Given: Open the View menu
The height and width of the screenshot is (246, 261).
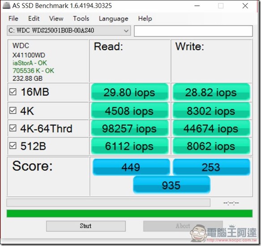Looking at the screenshot, I should tap(56, 18).
